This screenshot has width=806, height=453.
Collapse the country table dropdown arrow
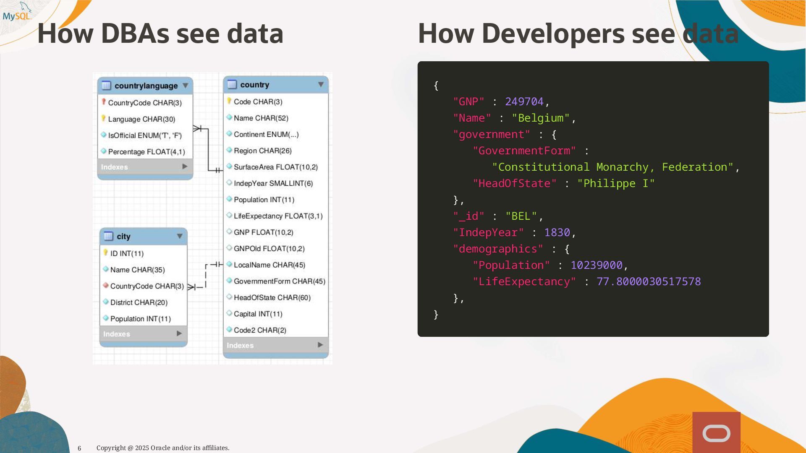(x=321, y=84)
